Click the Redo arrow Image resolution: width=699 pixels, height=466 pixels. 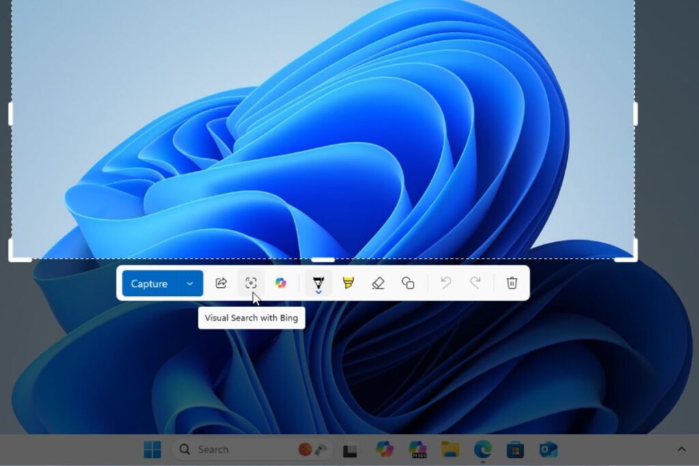pos(475,283)
